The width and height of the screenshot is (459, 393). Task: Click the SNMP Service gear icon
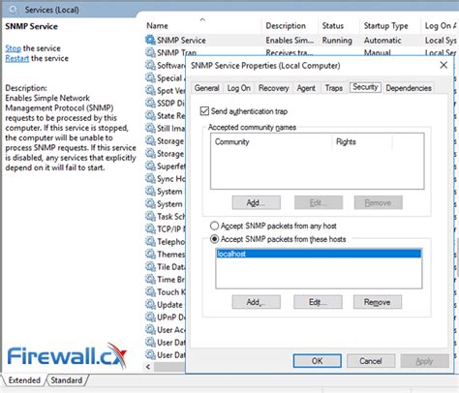(x=150, y=40)
